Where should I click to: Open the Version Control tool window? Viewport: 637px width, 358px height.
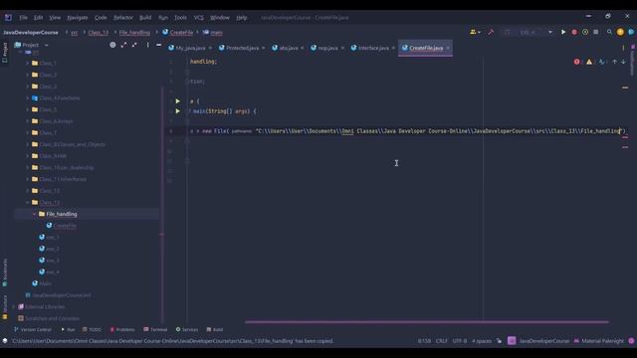[33, 329]
